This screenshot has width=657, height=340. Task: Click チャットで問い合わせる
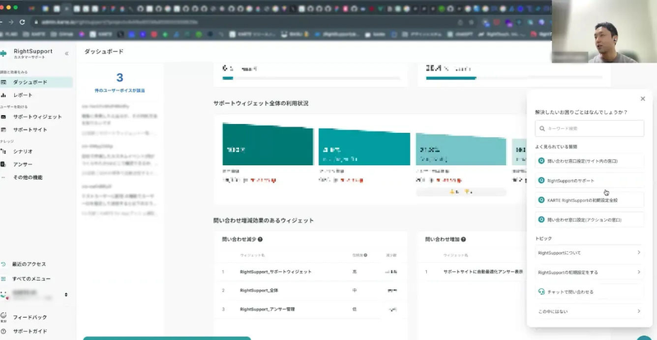pos(589,292)
